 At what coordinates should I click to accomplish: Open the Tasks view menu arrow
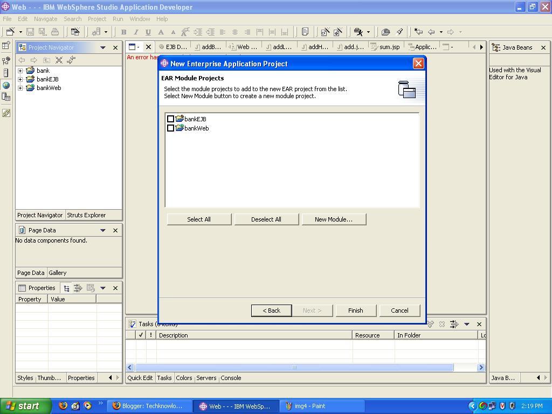coord(466,324)
